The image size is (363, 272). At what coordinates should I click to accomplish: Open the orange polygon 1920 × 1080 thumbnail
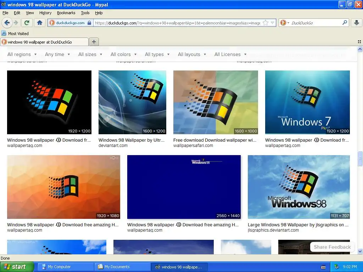click(x=64, y=187)
